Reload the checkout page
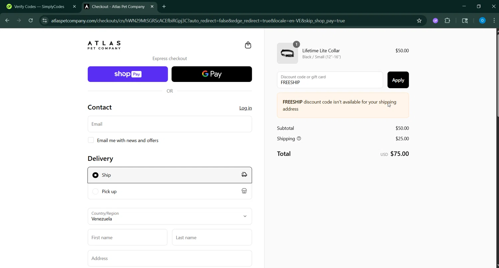The width and height of the screenshot is (499, 268). (x=31, y=21)
